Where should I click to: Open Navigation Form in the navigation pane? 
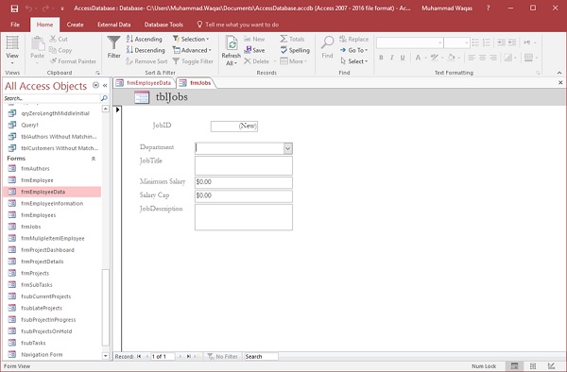42,355
